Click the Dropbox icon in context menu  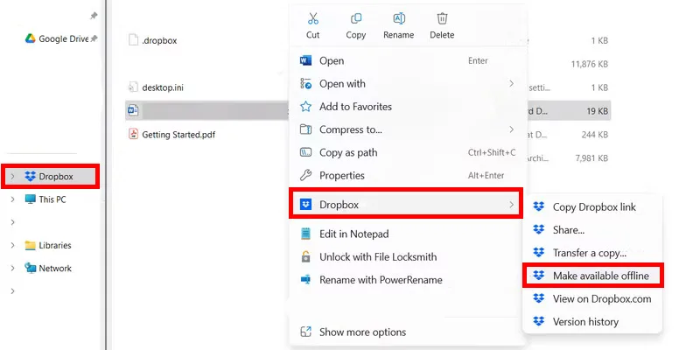click(x=305, y=205)
